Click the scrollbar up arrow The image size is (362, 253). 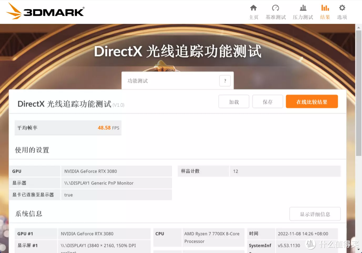pos(358,28)
